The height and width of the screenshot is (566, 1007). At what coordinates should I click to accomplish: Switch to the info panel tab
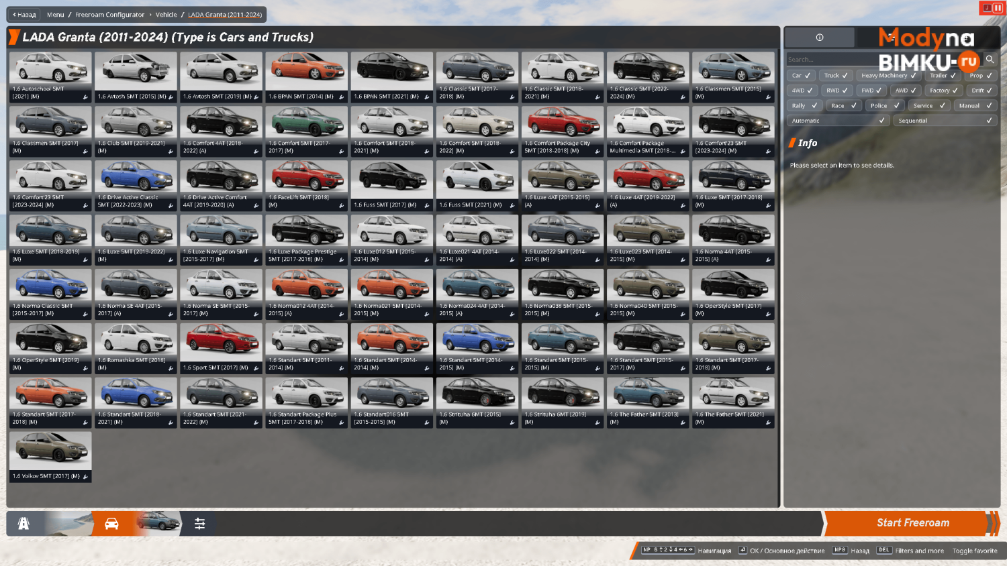click(x=820, y=38)
